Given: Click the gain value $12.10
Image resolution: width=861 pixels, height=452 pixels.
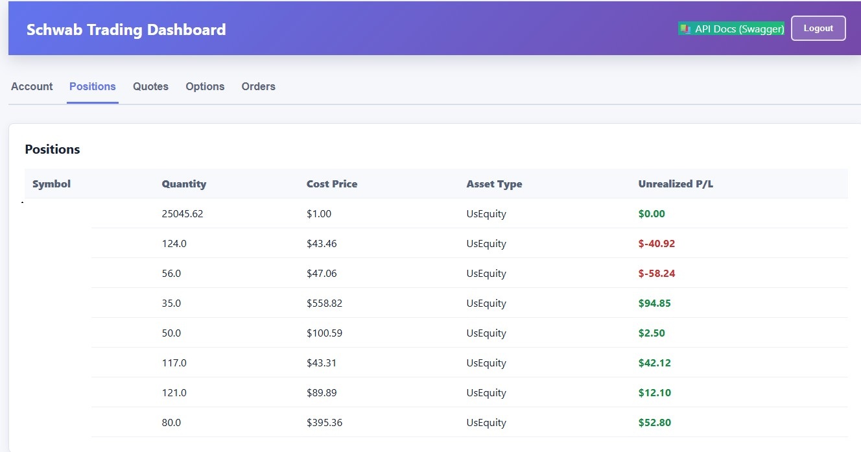Looking at the screenshot, I should point(655,393).
